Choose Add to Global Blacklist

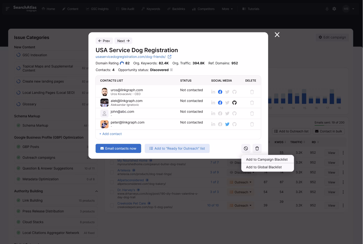(x=264, y=167)
